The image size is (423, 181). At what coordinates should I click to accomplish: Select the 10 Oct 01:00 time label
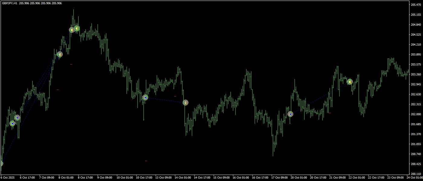(124, 178)
